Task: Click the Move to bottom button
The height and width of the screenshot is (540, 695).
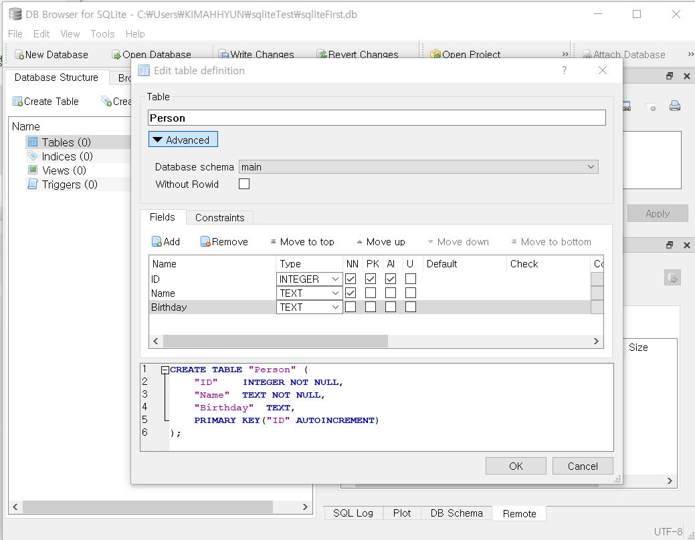Action: click(x=551, y=242)
